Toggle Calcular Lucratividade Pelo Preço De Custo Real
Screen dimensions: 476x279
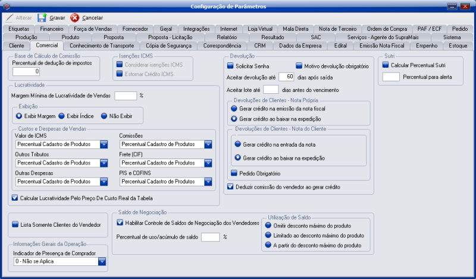(14, 198)
